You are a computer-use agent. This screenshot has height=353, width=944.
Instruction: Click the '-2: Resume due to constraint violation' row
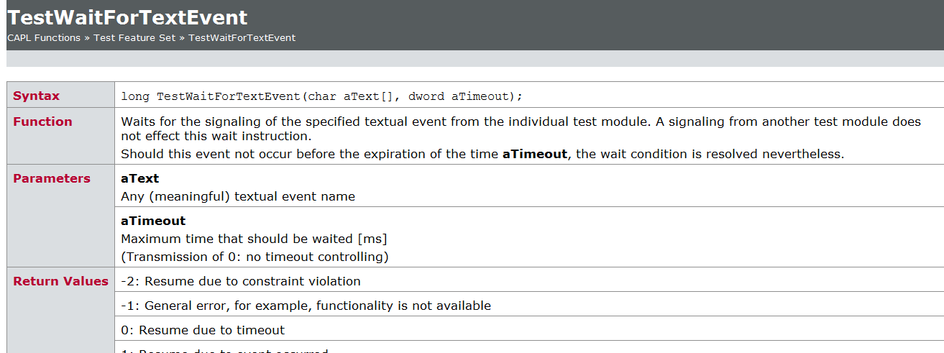tap(528, 281)
